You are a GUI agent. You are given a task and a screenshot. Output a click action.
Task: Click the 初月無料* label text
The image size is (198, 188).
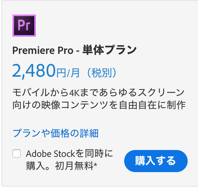pyautogui.click(x=76, y=166)
